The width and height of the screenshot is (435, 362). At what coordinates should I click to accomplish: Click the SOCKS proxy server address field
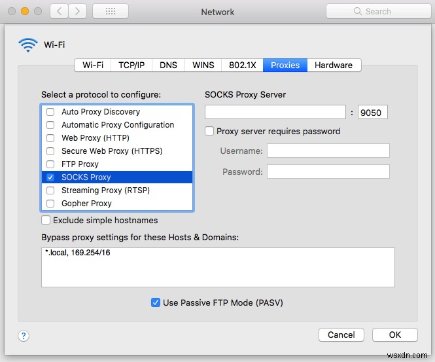pyautogui.click(x=275, y=112)
